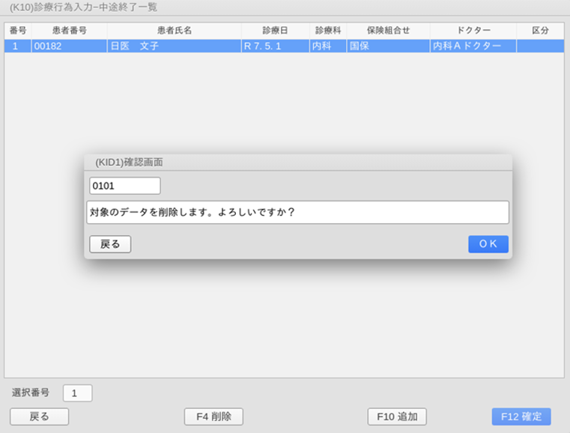Select the 診療日 column header
Screen dimensions: 570x433
(x=275, y=31)
